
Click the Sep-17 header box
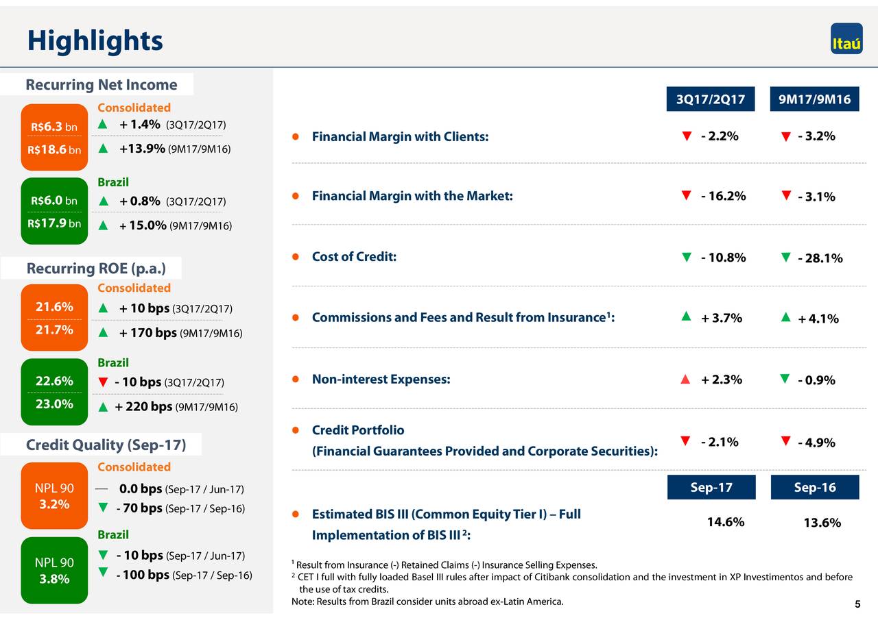coord(711,487)
